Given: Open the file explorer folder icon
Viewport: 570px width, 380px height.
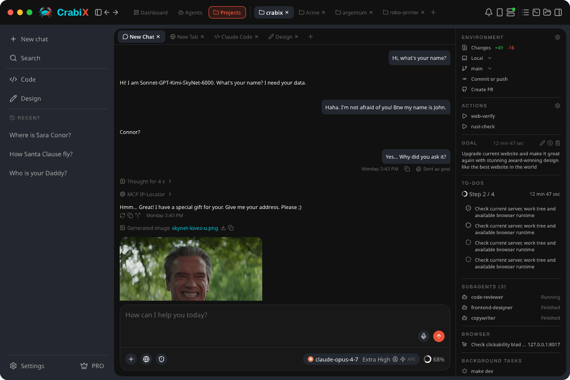Looking at the screenshot, I should point(547,12).
